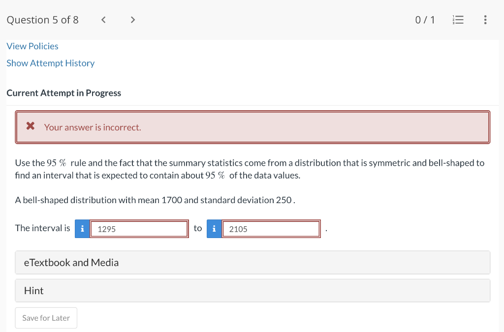Select the Question 5 of 8 header
The height and width of the screenshot is (332, 504).
[42, 20]
